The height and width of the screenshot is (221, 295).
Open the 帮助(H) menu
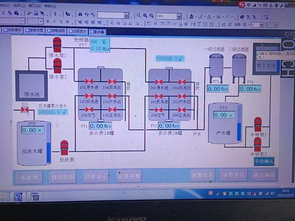coord(50,6)
